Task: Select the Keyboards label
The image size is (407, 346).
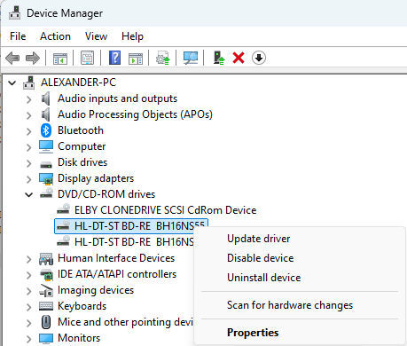Action: tap(82, 306)
